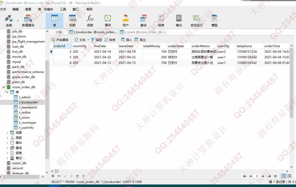Viewport: 296px width, 187px height.
Task: Open the 工具 tools menu
Action: click(x=63, y=9)
